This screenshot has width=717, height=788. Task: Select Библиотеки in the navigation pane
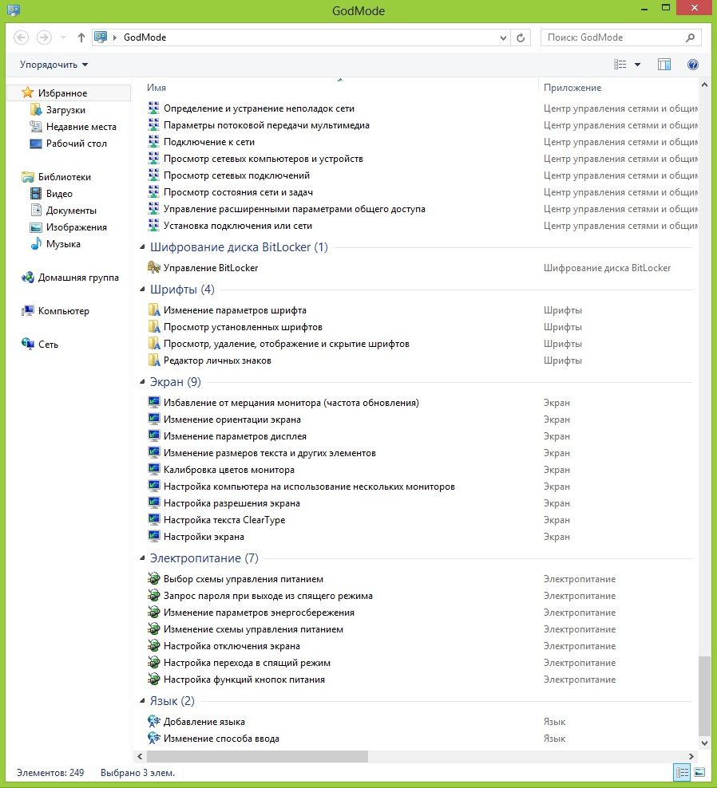(65, 177)
